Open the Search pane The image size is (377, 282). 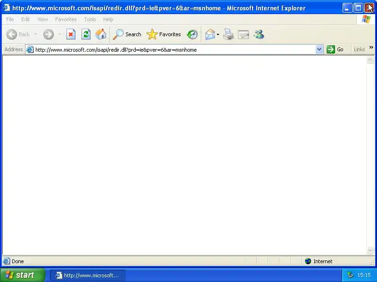[x=127, y=34]
